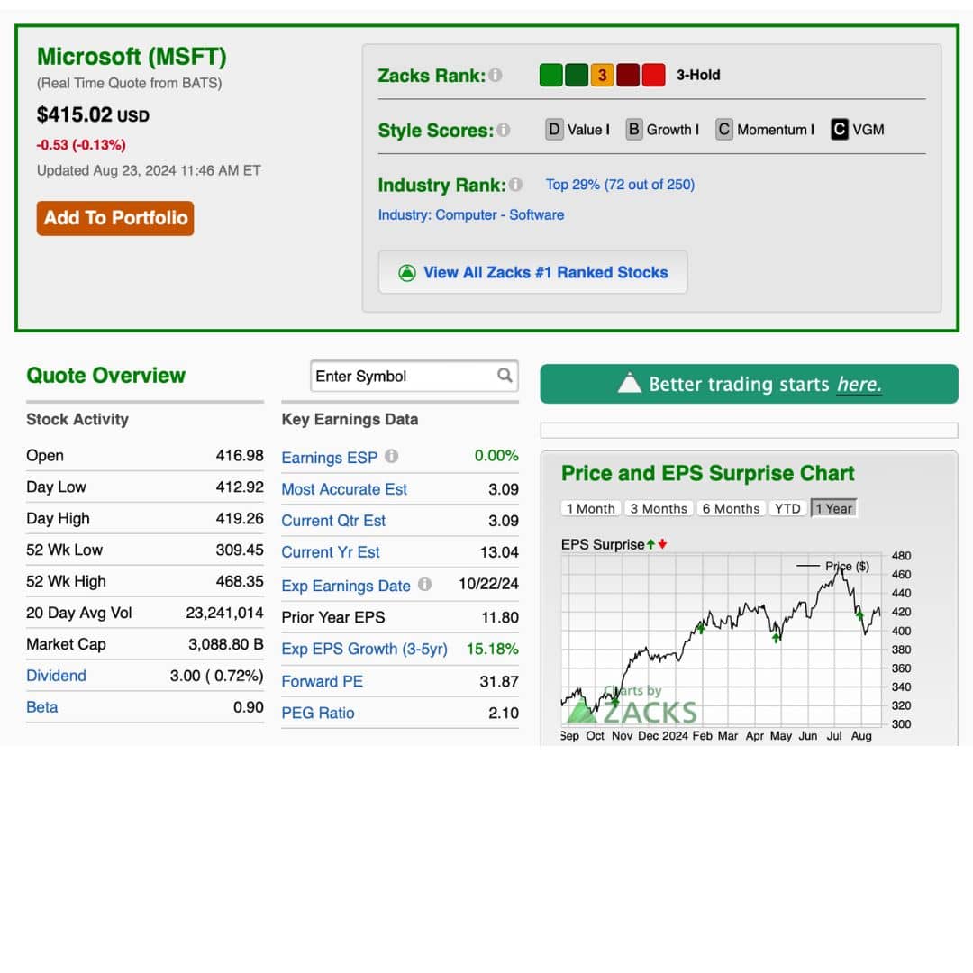Click the Growth style score label
This screenshot has height=973, width=973.
(672, 130)
